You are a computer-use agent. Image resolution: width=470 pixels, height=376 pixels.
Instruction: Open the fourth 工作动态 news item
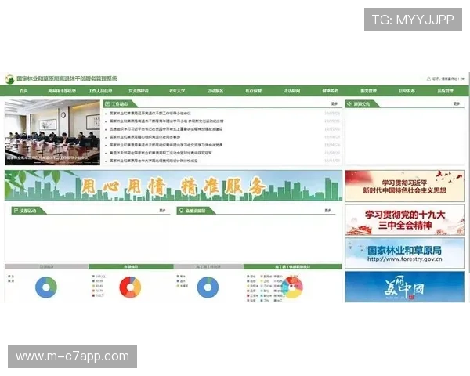[145, 137]
